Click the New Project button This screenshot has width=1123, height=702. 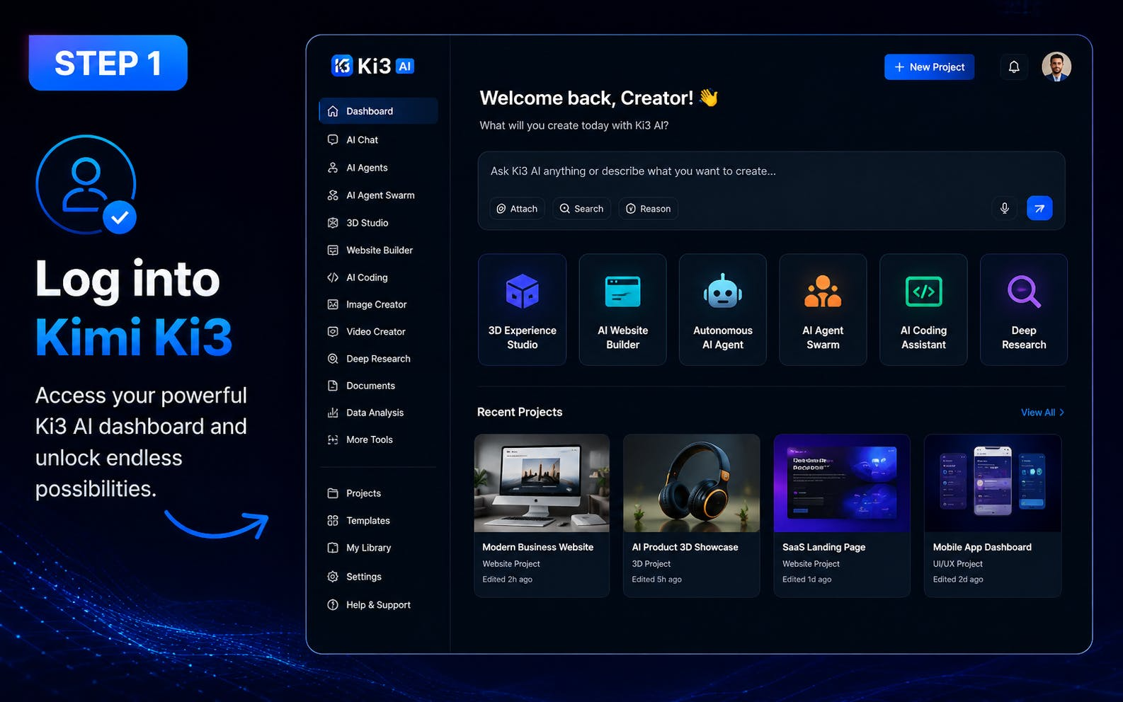coord(929,67)
